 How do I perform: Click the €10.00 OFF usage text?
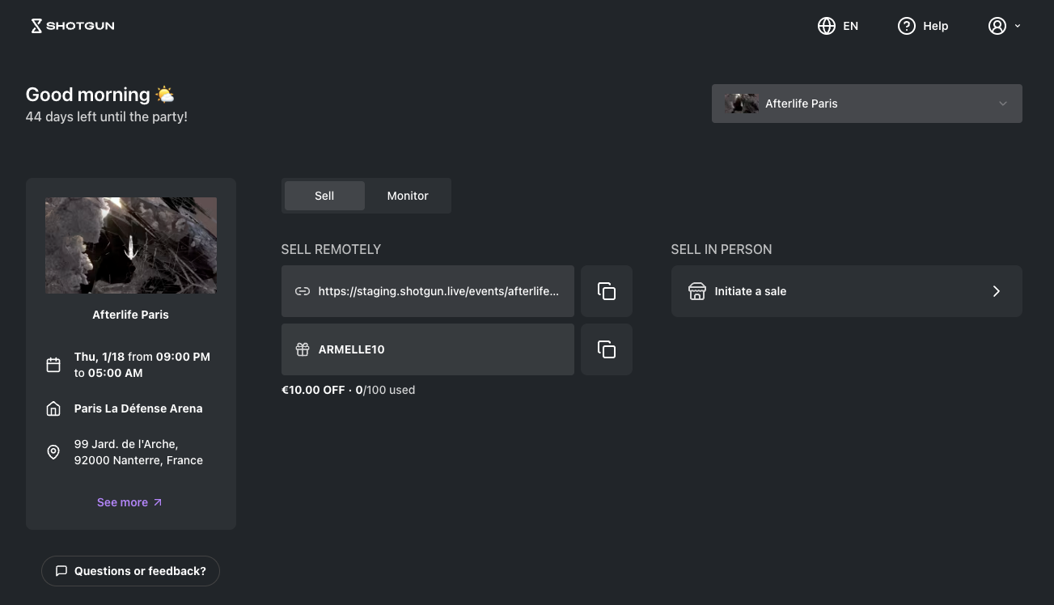pyautogui.click(x=348, y=390)
